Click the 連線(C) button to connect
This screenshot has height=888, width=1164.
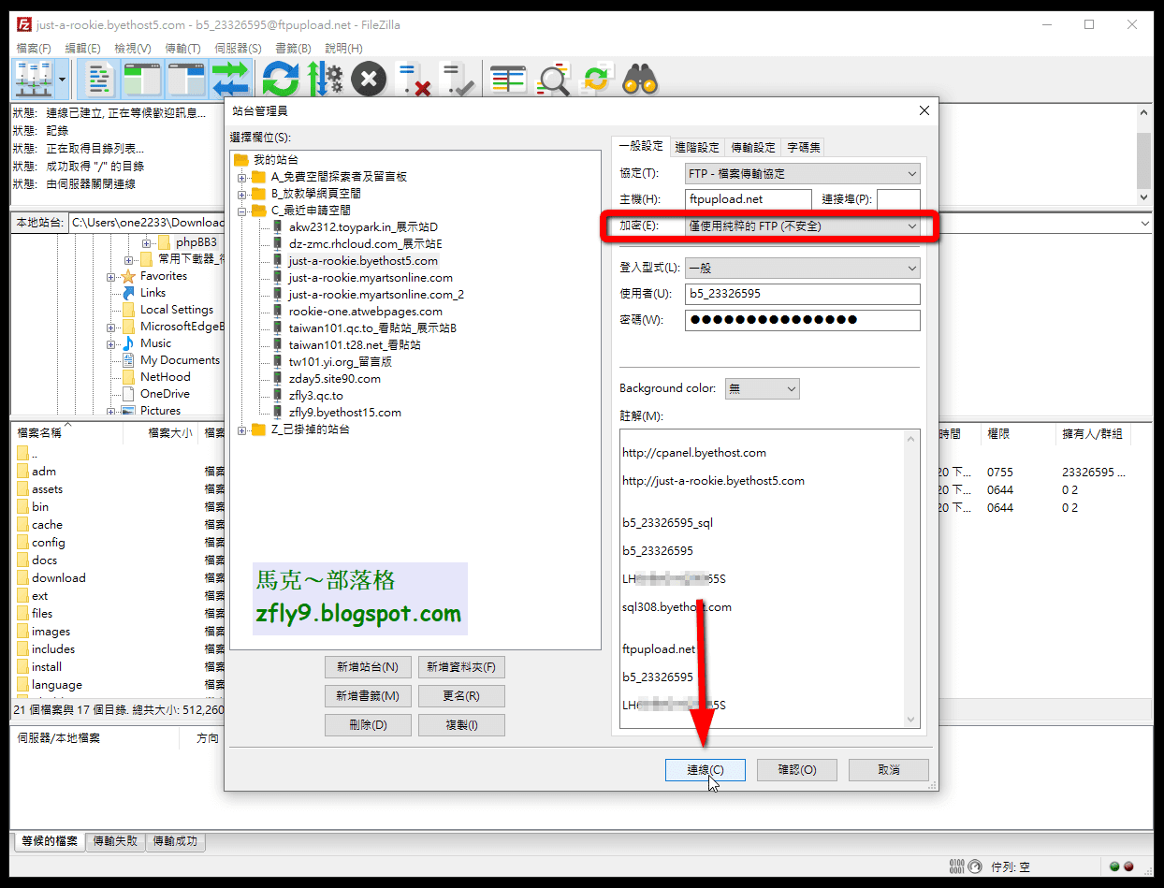coord(705,769)
